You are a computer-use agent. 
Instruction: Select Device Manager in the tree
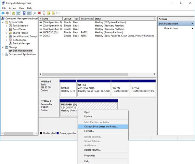(x=21, y=43)
